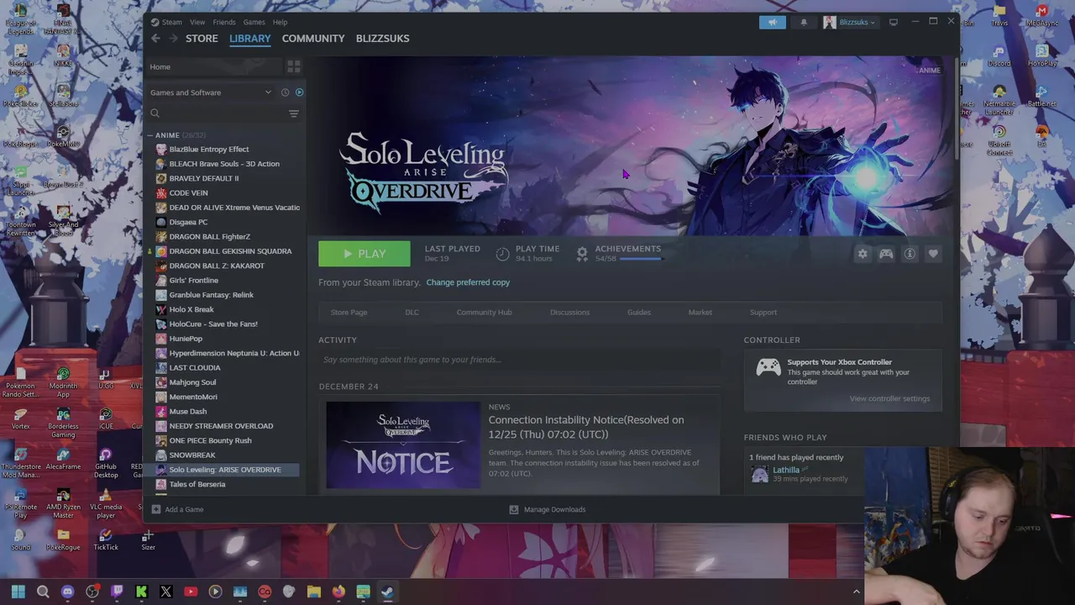Image resolution: width=1075 pixels, height=605 pixels.
Task: Open game settings gear icon
Action: [x=863, y=254]
